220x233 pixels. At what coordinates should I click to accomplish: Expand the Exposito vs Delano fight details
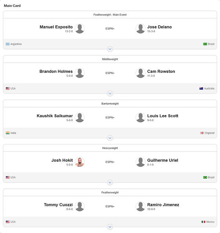coord(110,49)
